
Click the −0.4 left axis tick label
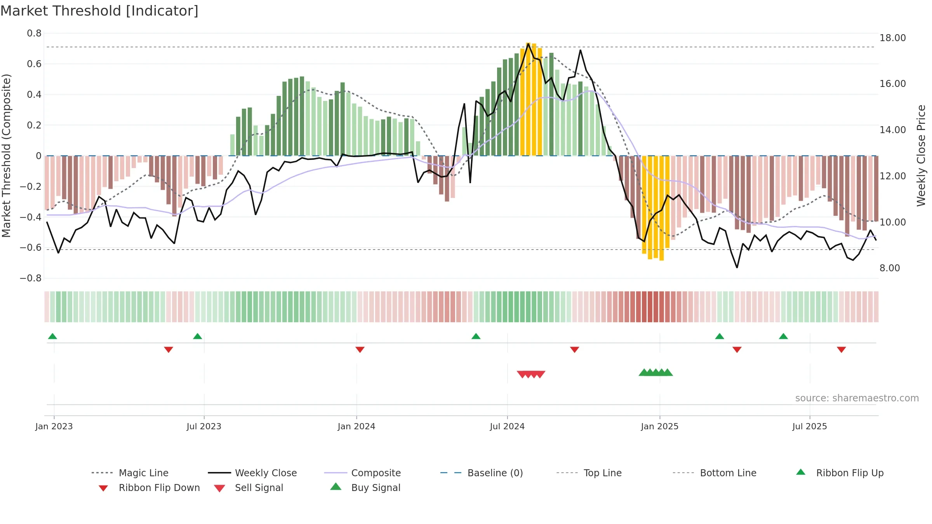click(x=31, y=217)
